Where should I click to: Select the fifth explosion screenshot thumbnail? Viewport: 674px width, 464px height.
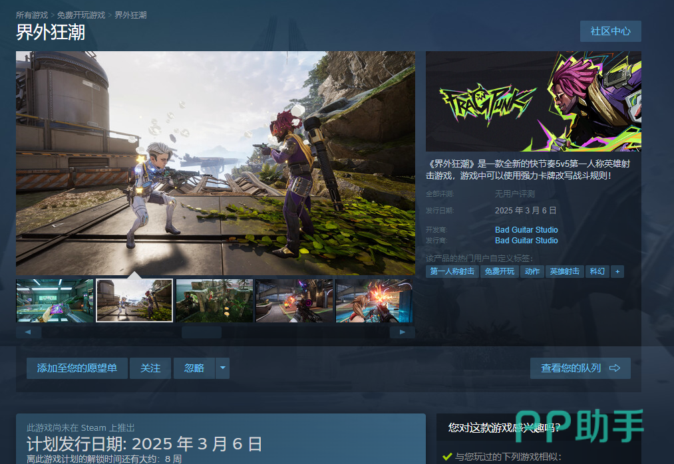coord(374,300)
